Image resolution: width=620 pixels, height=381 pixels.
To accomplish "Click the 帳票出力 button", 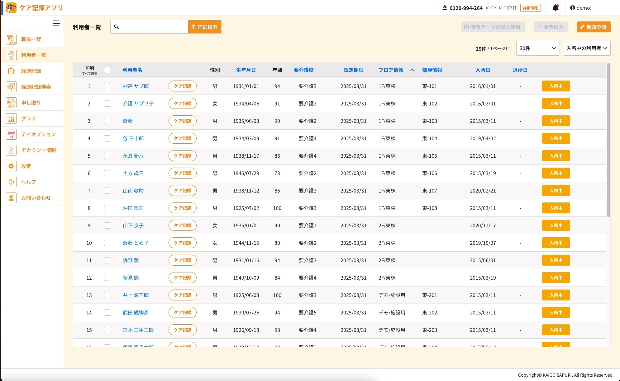I will [551, 27].
